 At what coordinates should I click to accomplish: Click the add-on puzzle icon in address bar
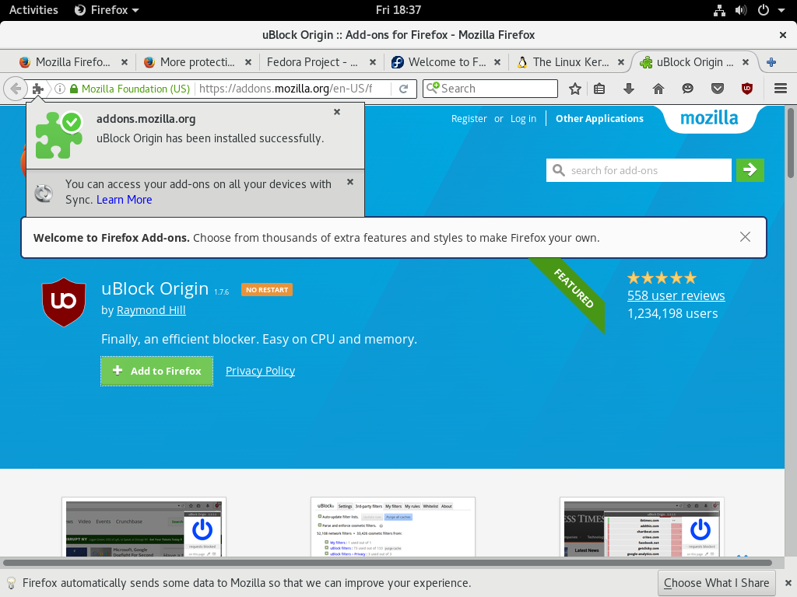[37, 89]
